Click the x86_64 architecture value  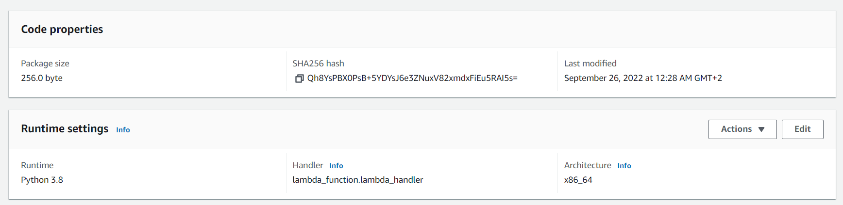click(578, 180)
